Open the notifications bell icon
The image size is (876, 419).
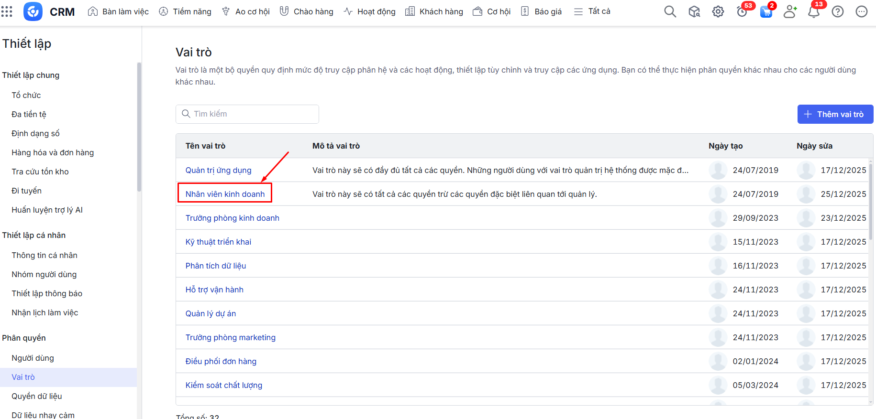click(x=813, y=11)
